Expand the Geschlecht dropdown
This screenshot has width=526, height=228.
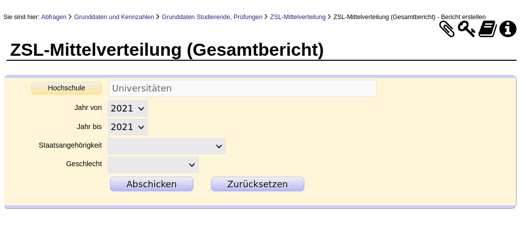pyautogui.click(x=153, y=165)
